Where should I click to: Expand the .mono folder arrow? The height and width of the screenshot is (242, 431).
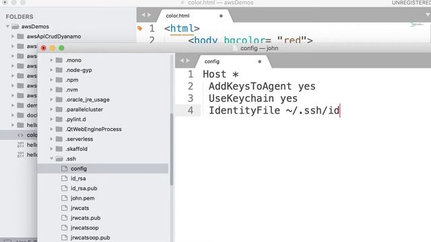[x=51, y=60]
